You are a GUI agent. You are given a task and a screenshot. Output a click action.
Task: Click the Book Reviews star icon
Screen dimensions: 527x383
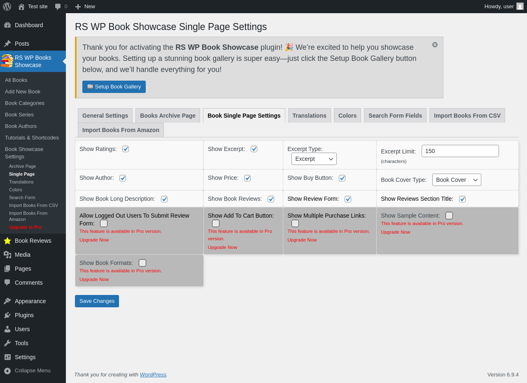pos(7,241)
